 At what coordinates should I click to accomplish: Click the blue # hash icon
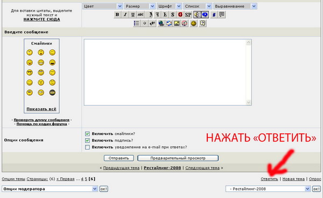214,15
